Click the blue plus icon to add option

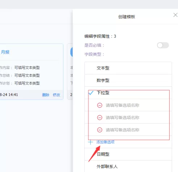coord(91,142)
